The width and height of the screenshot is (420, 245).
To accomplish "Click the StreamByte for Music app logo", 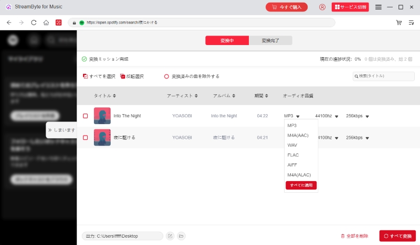I will coord(8,7).
